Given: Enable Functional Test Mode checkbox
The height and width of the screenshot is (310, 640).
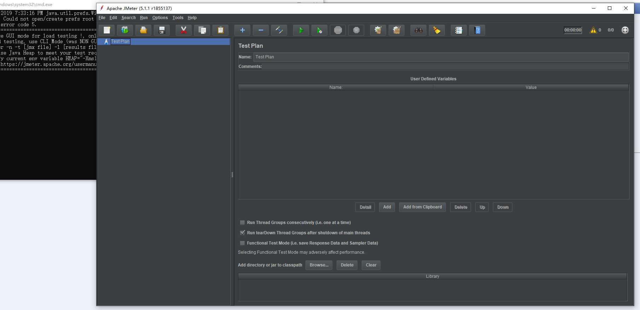Looking at the screenshot, I should tap(243, 243).
